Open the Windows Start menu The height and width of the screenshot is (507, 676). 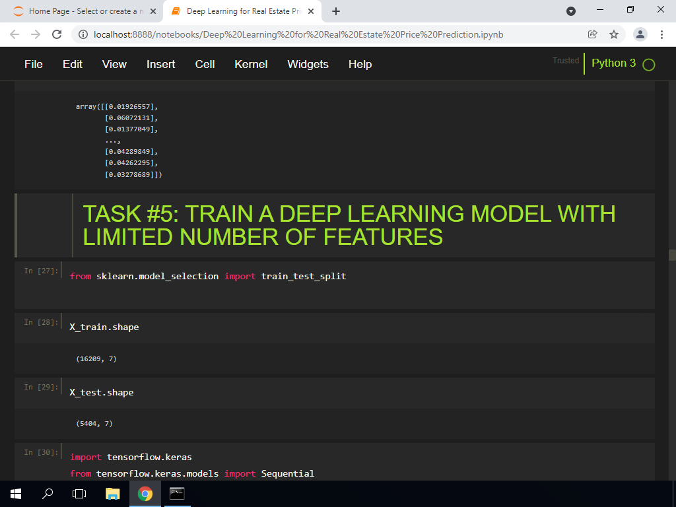(x=16, y=494)
